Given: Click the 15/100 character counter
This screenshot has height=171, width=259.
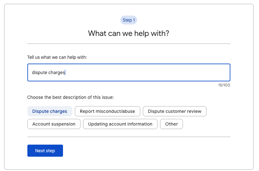Looking at the screenshot, I should coord(224,85).
